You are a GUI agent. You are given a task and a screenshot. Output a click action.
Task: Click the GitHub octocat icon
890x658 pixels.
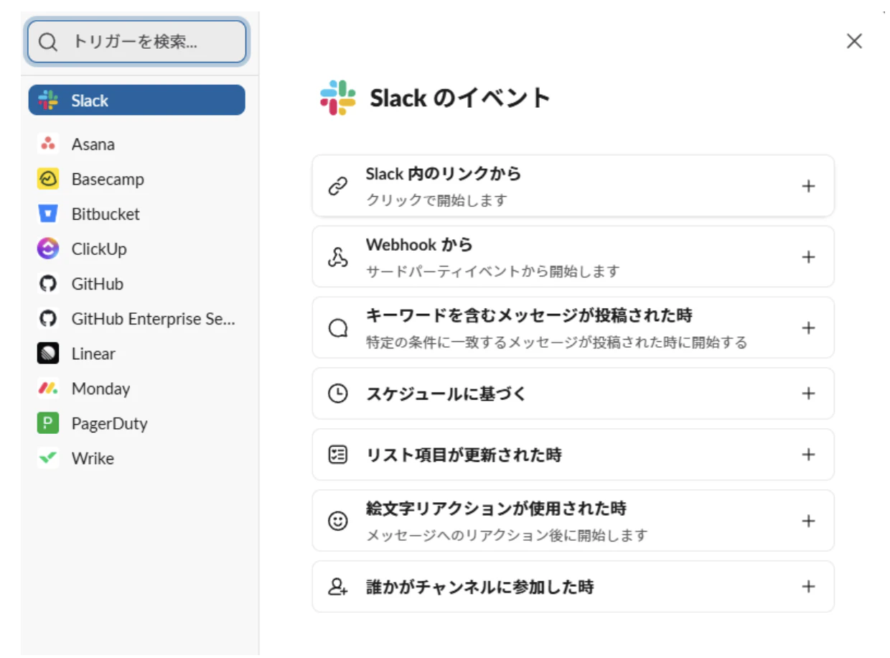click(48, 284)
